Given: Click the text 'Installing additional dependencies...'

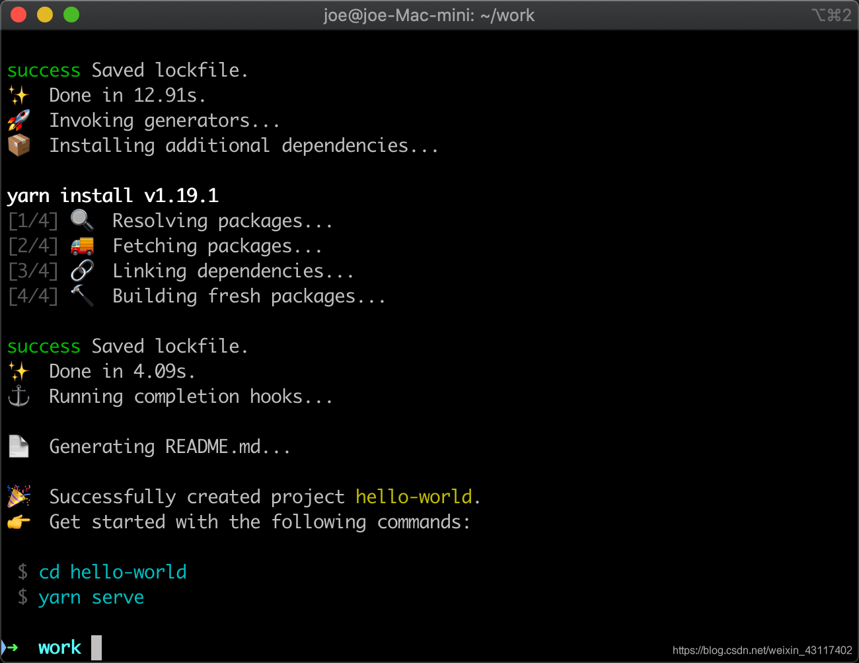Looking at the screenshot, I should 244,145.
